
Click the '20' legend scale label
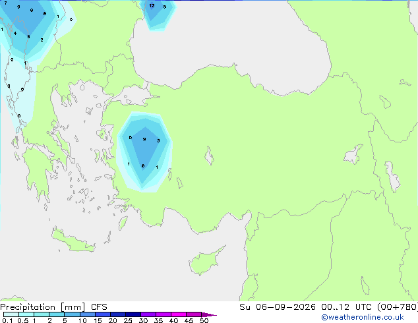coord(113,320)
